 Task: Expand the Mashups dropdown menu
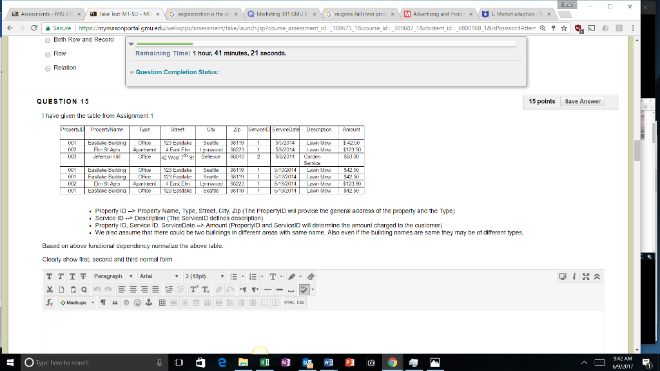click(77, 302)
